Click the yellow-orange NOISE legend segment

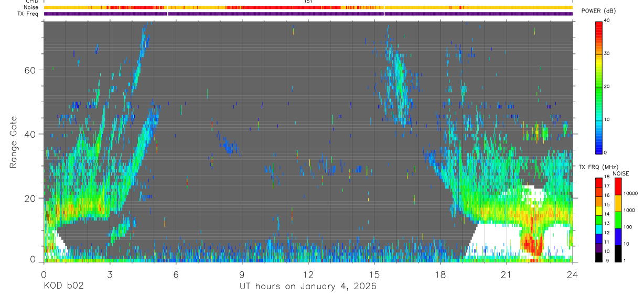[618, 203]
